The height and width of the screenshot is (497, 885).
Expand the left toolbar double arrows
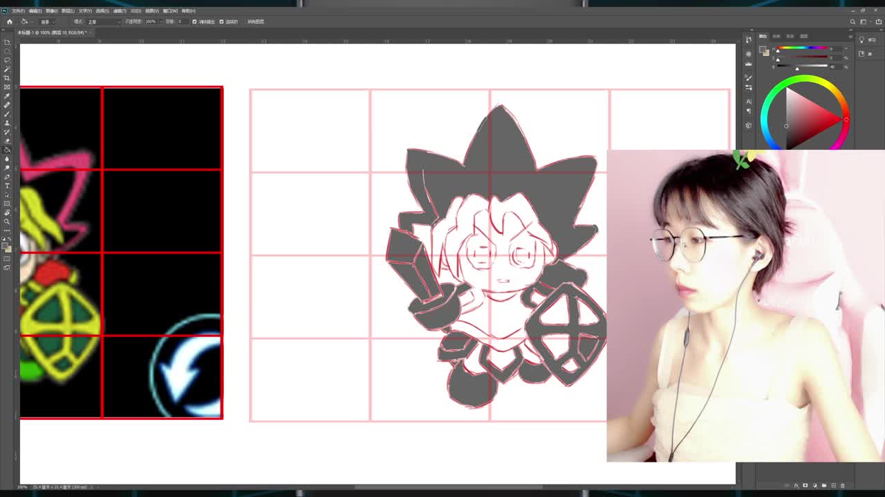(x=3, y=30)
